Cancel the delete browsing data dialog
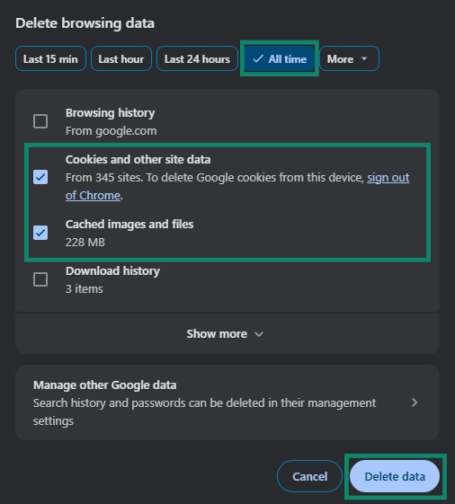Image resolution: width=455 pixels, height=504 pixels. click(309, 476)
